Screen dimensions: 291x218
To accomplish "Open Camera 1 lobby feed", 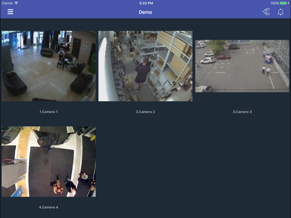I will coord(48,66).
